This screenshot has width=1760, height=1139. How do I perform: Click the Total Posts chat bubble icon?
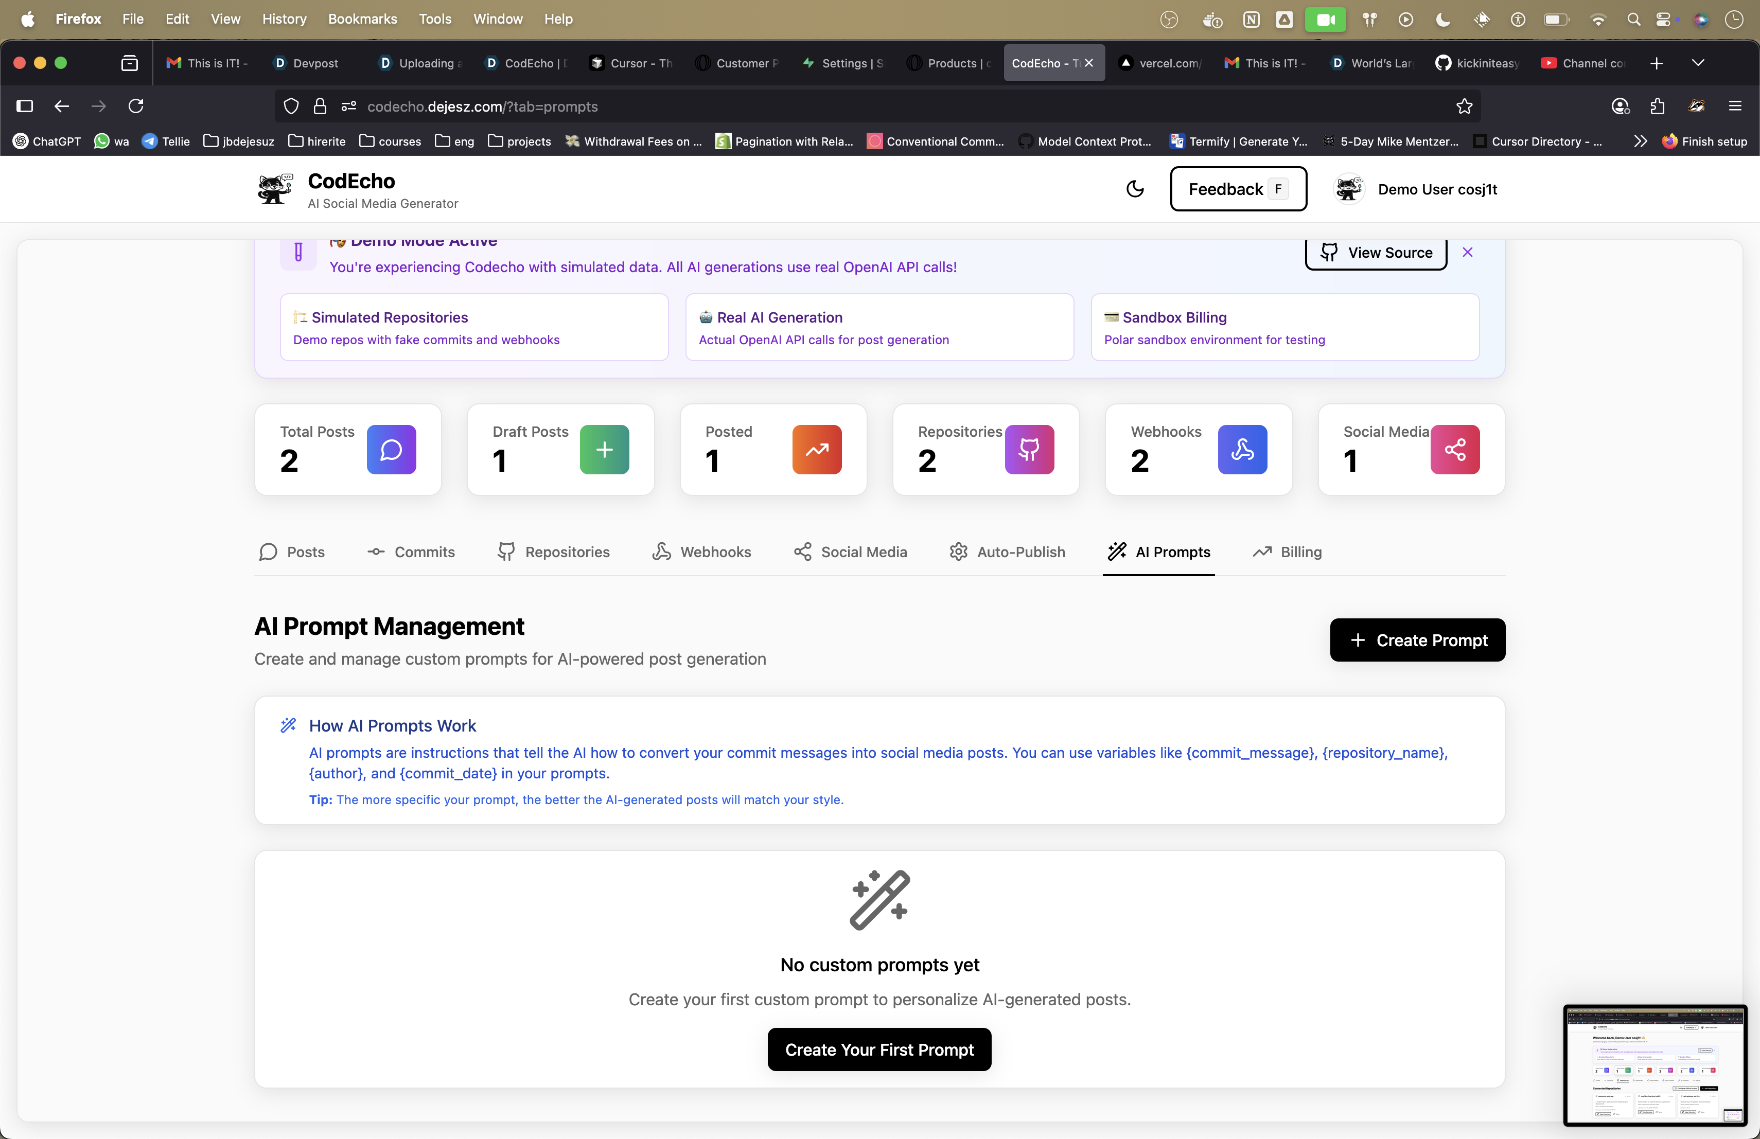(391, 450)
